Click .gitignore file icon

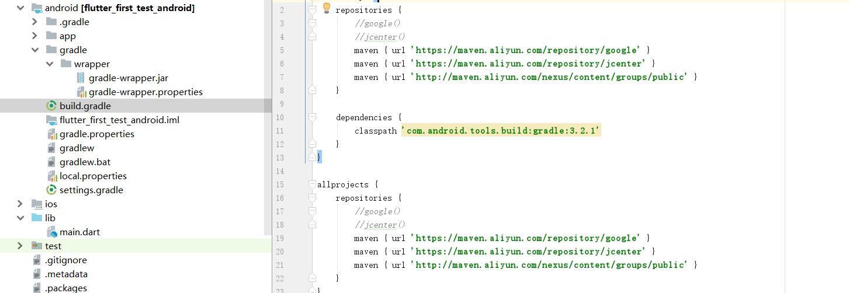coord(37,260)
